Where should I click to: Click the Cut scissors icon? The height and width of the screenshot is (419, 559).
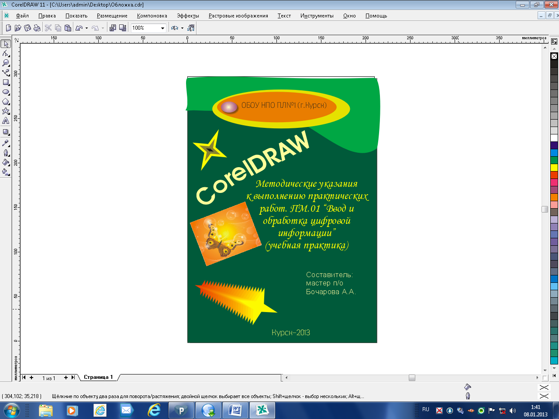[48, 28]
